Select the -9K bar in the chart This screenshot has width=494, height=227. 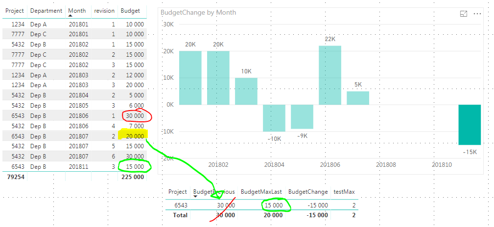tap(302, 117)
